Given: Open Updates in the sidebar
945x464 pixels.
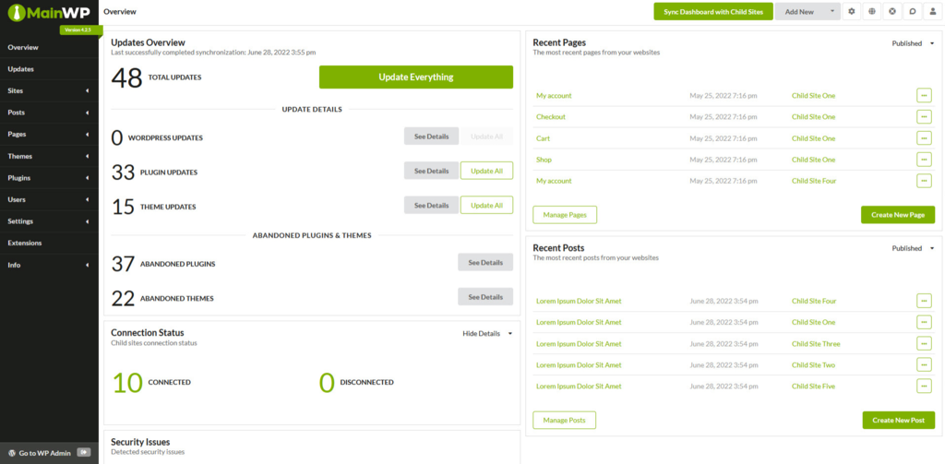Looking at the screenshot, I should [x=21, y=69].
